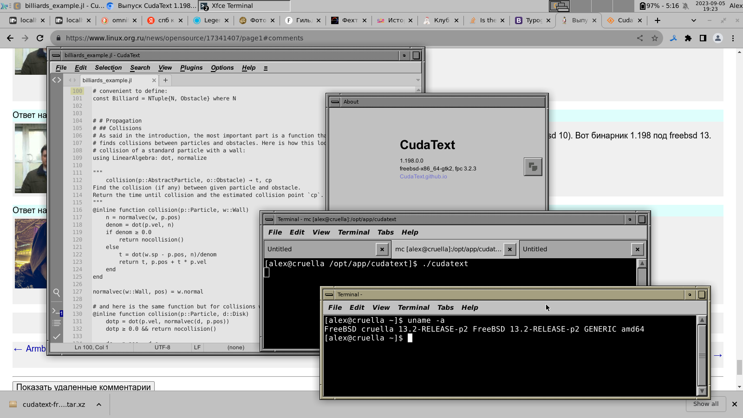Click the blue extension icon beside bookmark star
743x418 pixels.
click(673, 38)
